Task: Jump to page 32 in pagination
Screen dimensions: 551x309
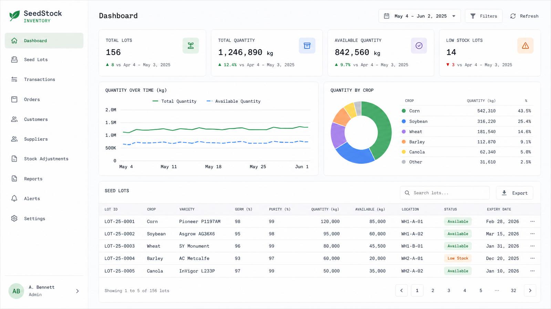Action: pos(513,290)
